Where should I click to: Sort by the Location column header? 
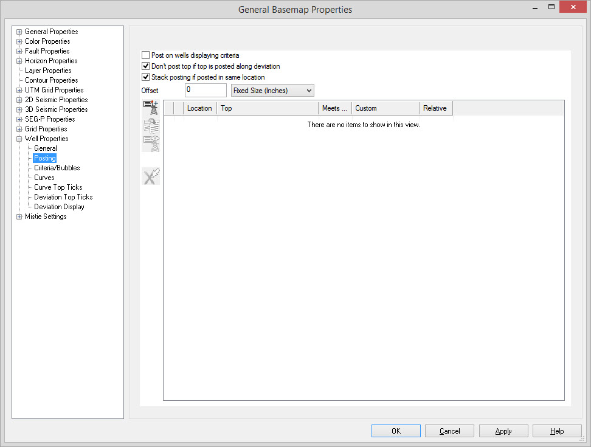(199, 108)
